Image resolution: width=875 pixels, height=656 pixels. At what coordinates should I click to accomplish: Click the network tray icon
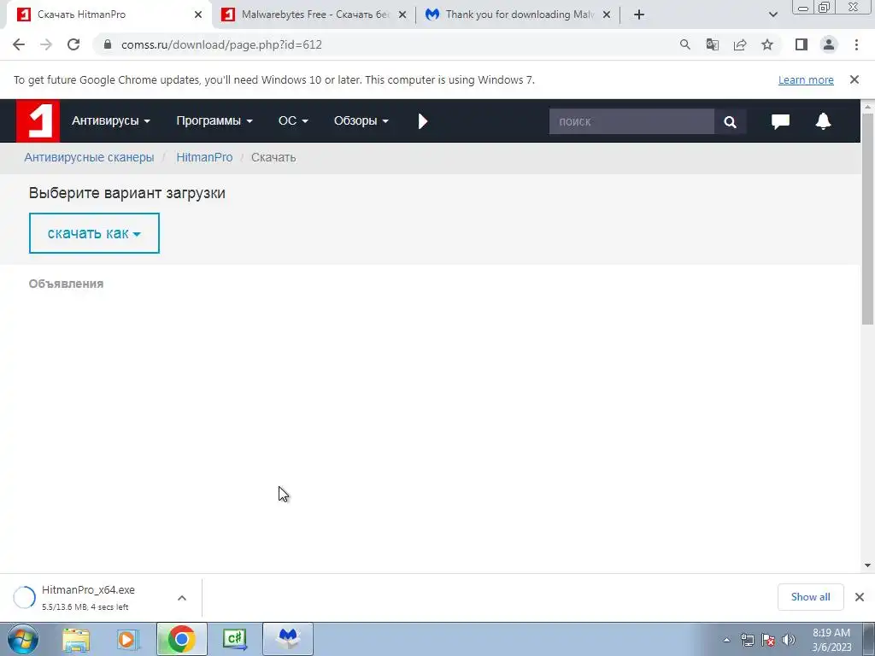pyautogui.click(x=747, y=640)
